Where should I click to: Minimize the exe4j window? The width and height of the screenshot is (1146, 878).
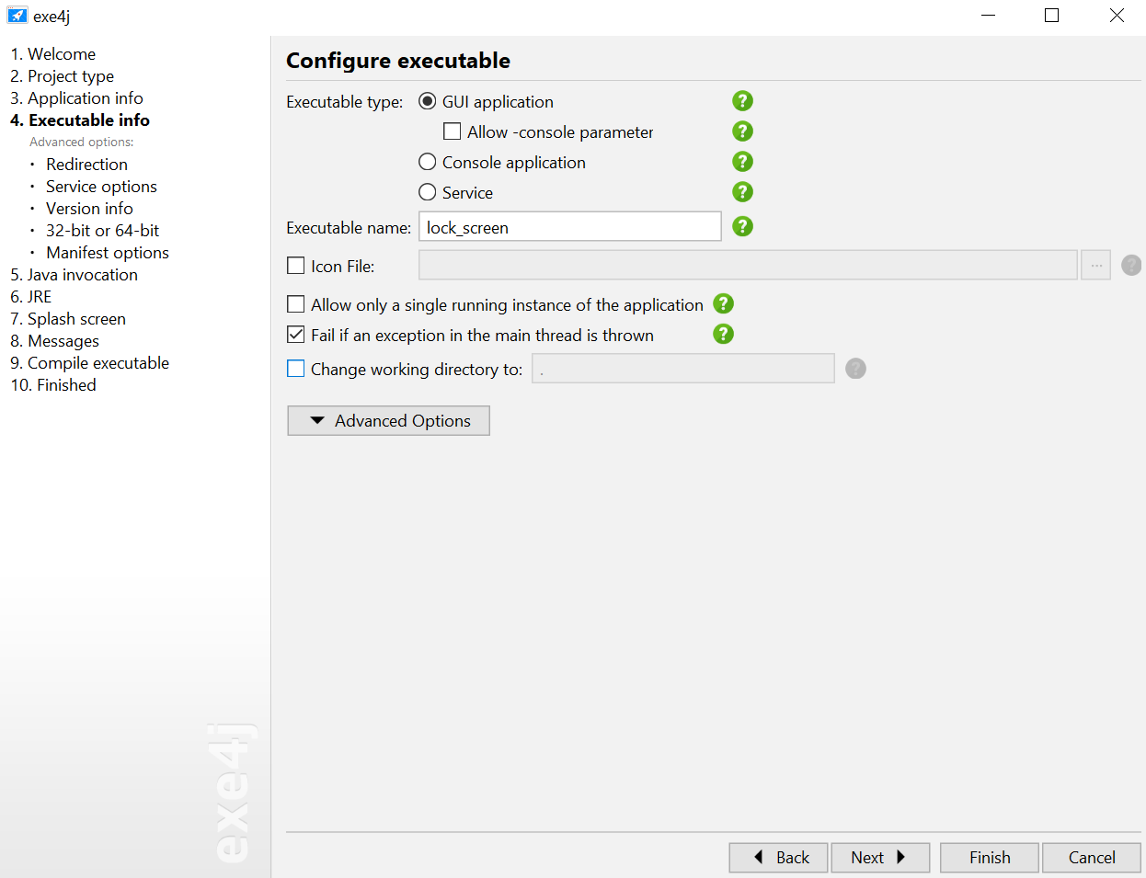(989, 16)
